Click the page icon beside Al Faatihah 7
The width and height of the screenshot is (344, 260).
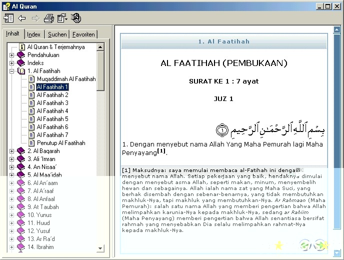click(31, 135)
